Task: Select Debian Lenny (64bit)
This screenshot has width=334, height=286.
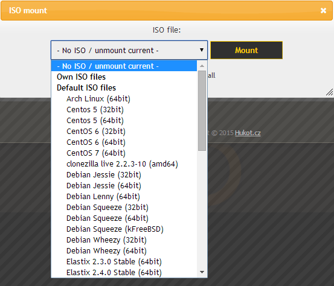Action: [x=124, y=197]
